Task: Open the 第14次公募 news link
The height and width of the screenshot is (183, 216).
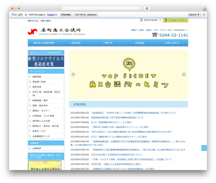Action: coord(128,143)
